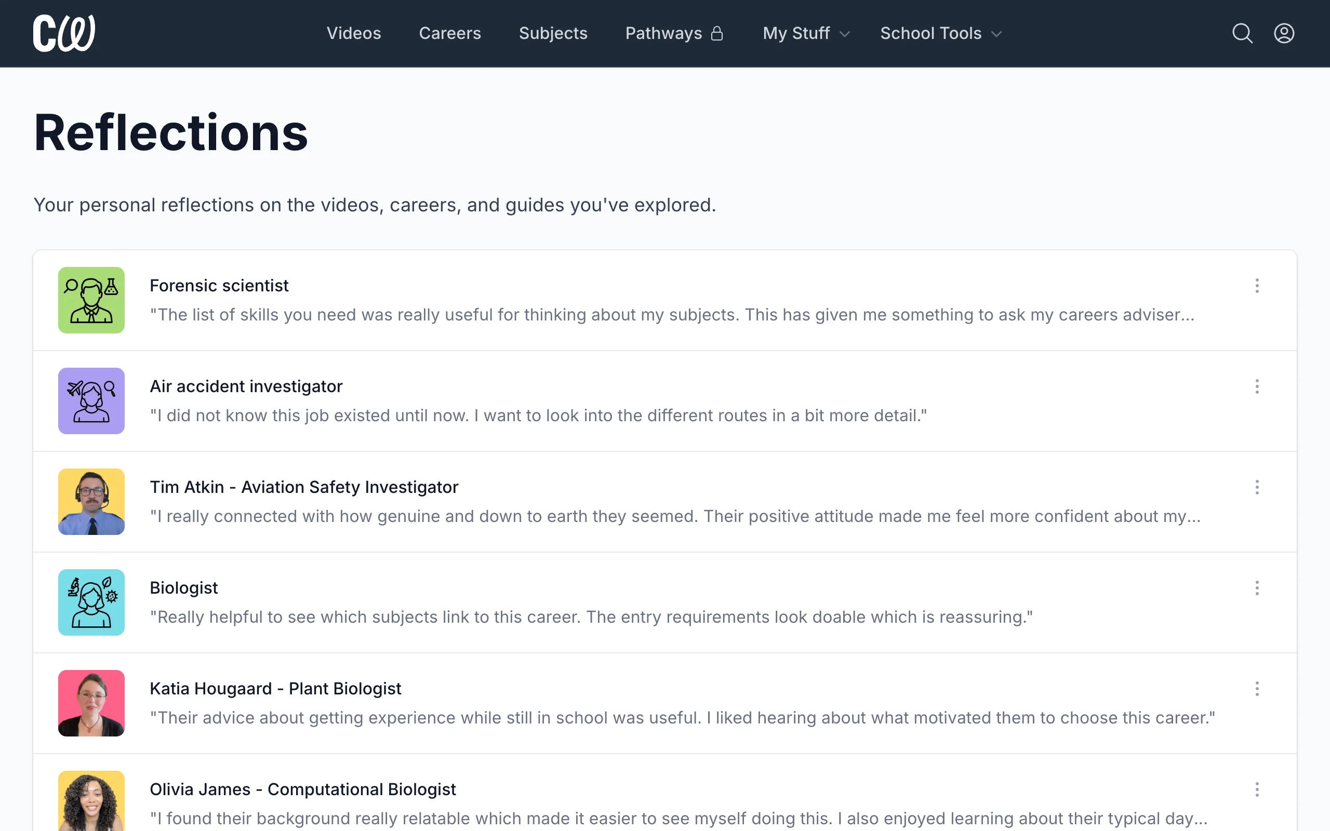Click the green Forensic scientist career thumbnail
Image resolution: width=1330 pixels, height=831 pixels.
[x=91, y=300]
